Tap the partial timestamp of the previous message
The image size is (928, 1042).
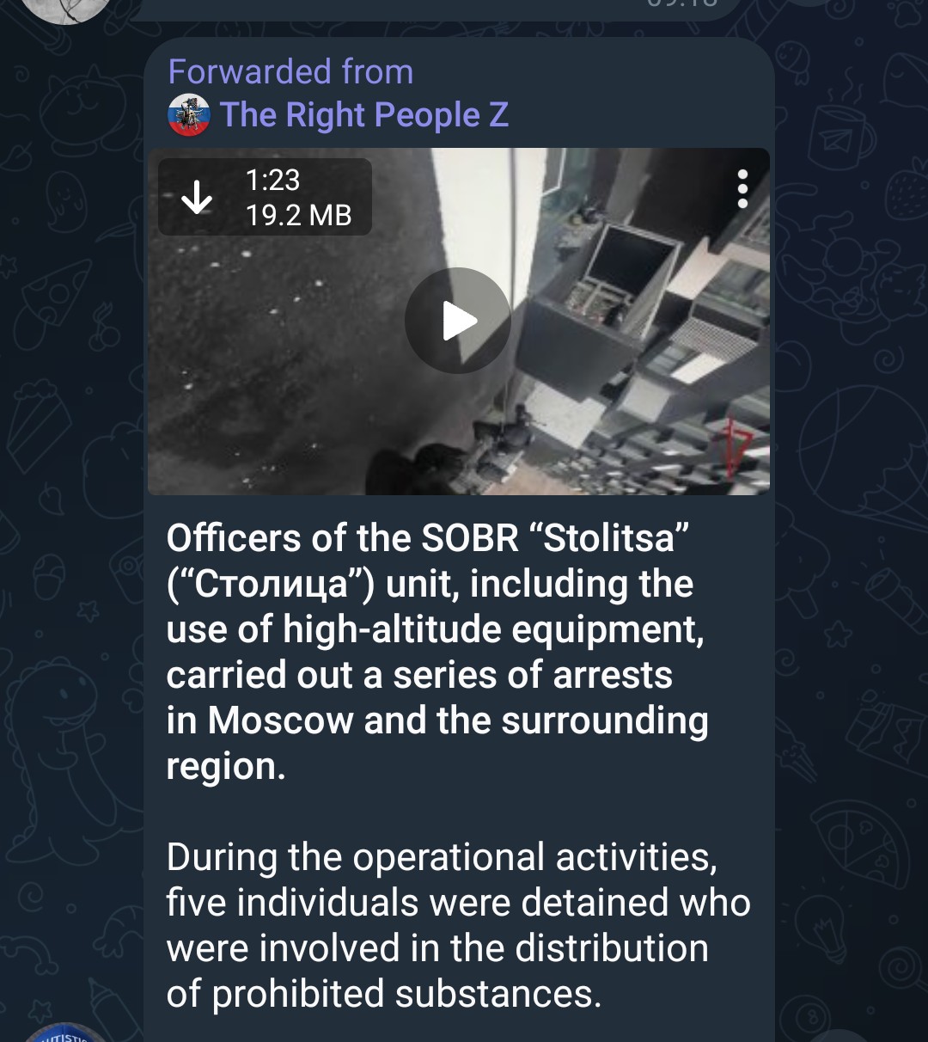click(x=680, y=4)
